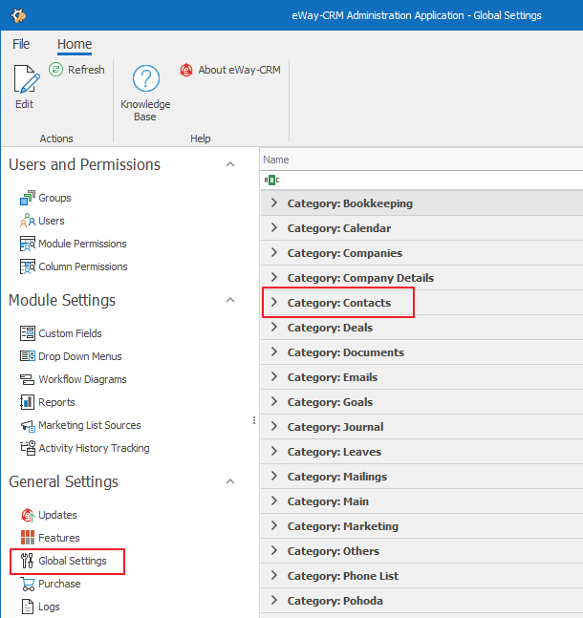
Task: Click the Drop Down Menus icon
Action: click(27, 356)
